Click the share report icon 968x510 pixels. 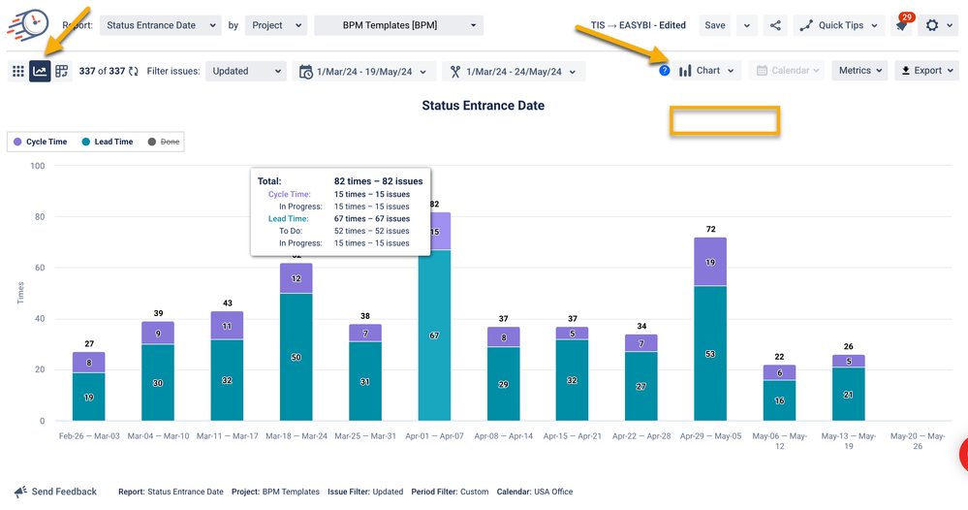point(775,25)
